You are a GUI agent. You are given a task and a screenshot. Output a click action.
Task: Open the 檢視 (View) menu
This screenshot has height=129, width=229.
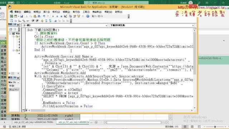(x=37, y=12)
